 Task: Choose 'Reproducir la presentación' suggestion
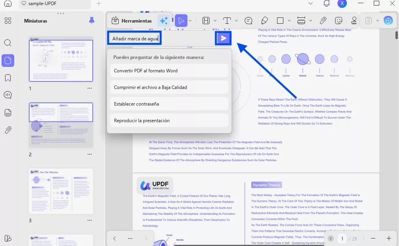(x=169, y=120)
